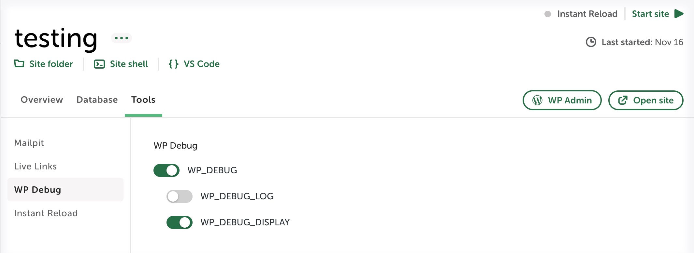Screen dimensions: 694x253
Task: Open the three-dot menu beside testing
Action: 122,38
